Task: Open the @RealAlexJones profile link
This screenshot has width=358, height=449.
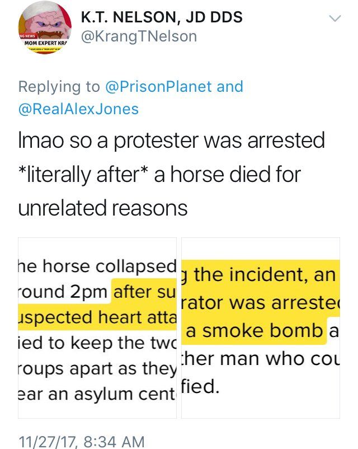Action: pos(78,109)
